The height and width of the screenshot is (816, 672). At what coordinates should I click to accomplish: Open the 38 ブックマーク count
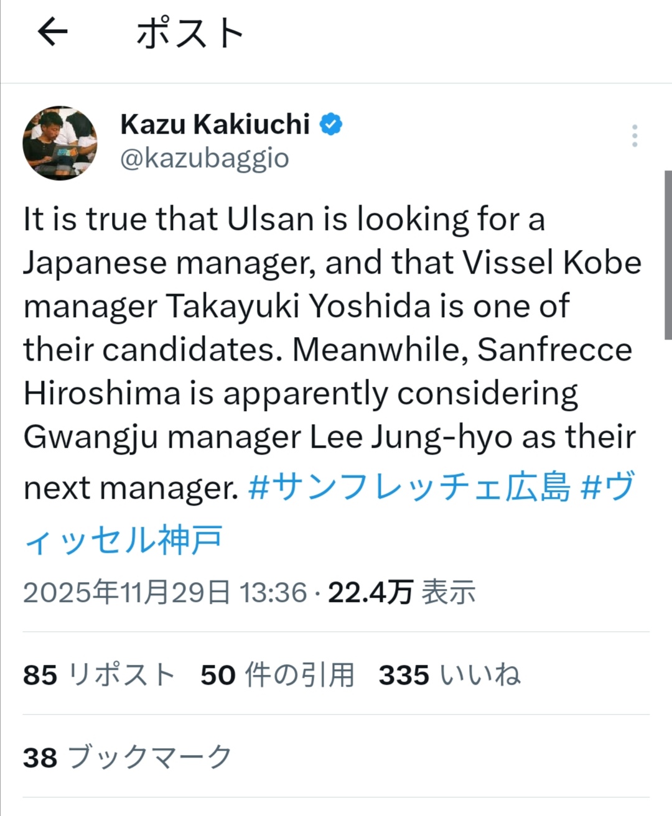click(127, 758)
